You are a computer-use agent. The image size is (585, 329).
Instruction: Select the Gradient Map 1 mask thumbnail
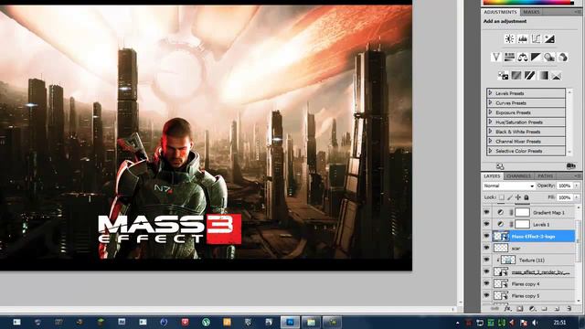[522, 212]
